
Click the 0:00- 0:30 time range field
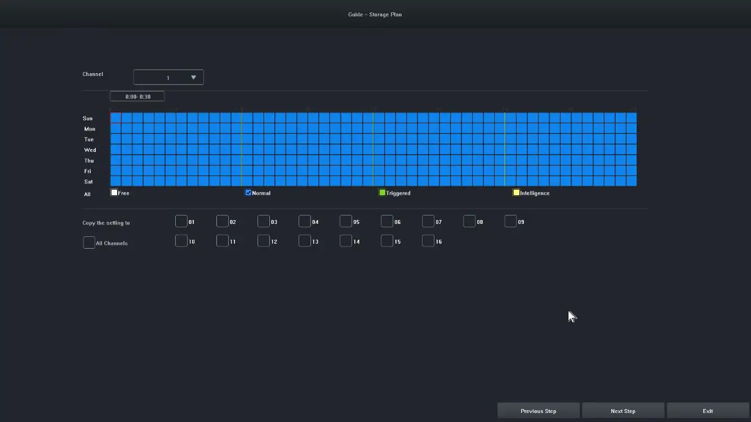point(137,97)
